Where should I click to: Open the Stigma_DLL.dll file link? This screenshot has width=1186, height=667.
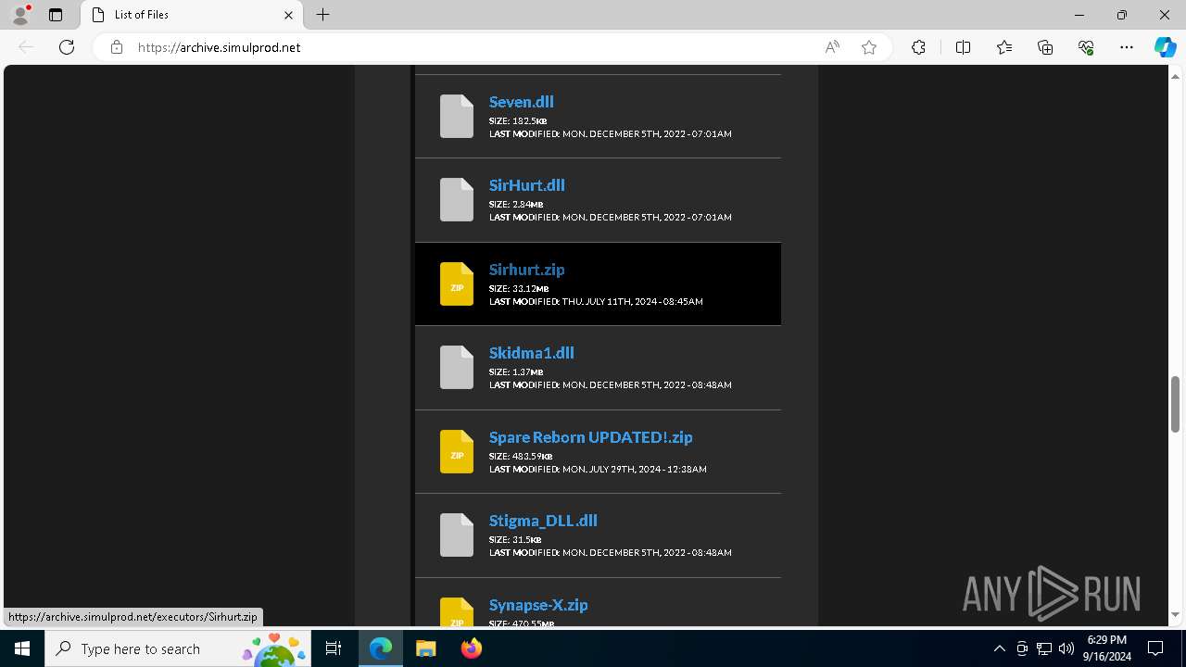(x=543, y=521)
